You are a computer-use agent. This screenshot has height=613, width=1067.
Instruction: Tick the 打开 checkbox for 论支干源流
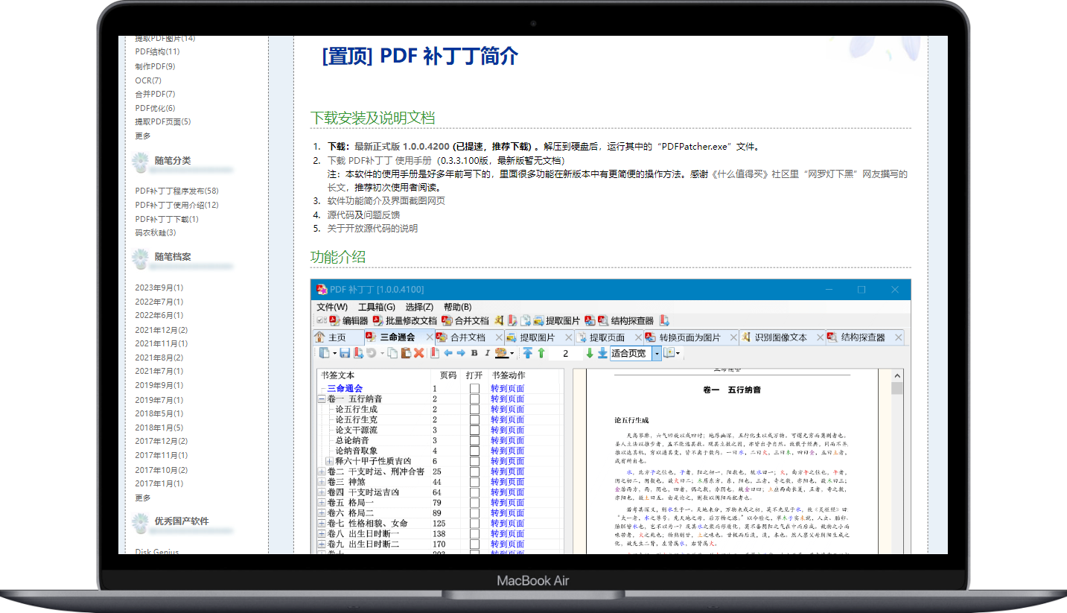[x=474, y=430]
